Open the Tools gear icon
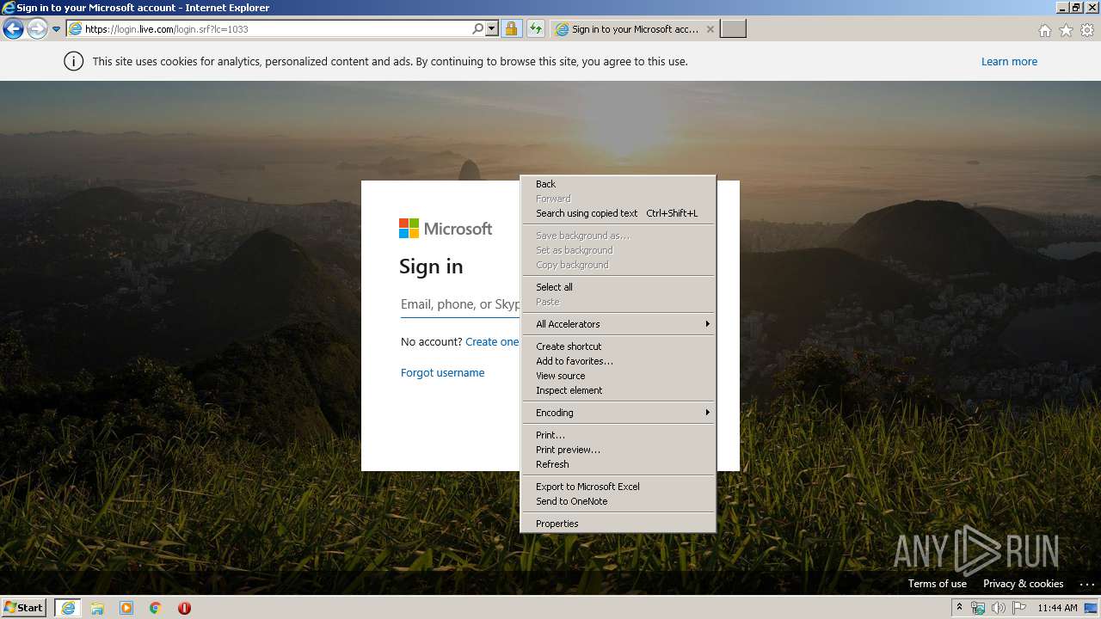Viewport: 1101px width, 619px height. 1087,30
